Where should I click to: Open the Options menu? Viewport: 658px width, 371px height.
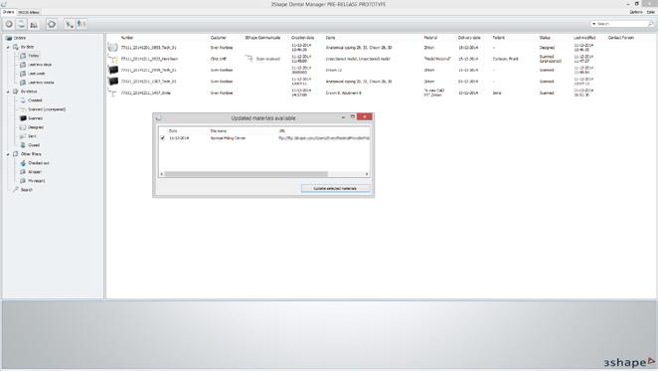[636, 12]
